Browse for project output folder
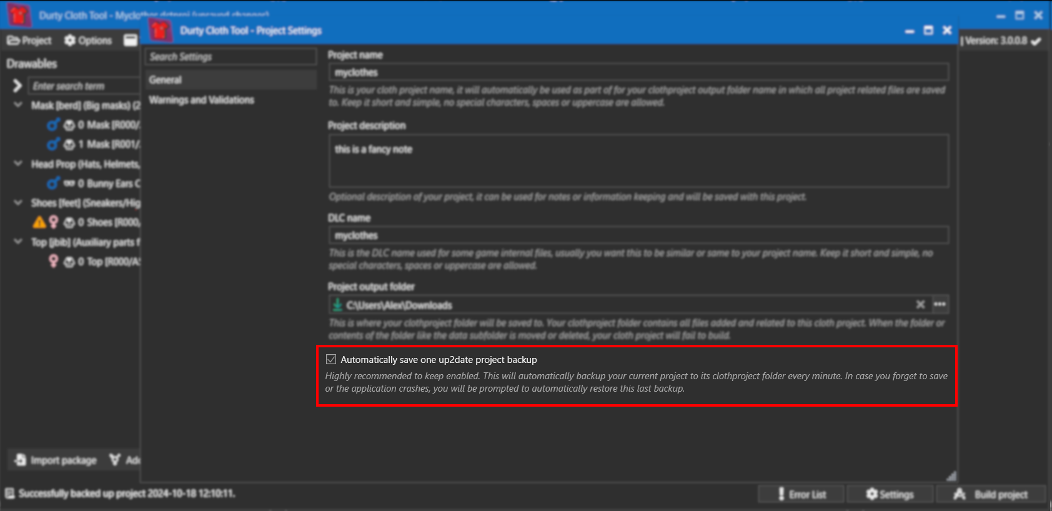This screenshot has width=1052, height=511. click(940, 304)
